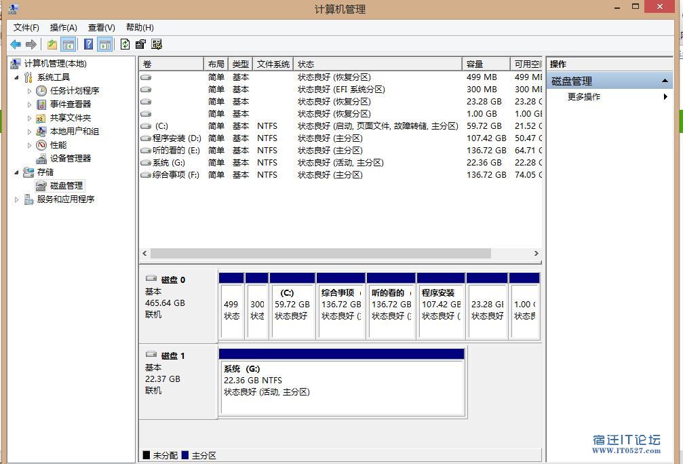Toggle the Show/Hide Console Tree icon
The image size is (683, 464).
[69, 44]
